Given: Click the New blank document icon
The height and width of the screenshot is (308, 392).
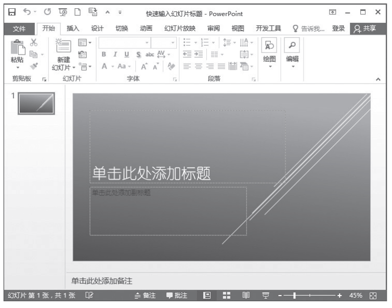Looking at the screenshot, I should tap(78, 12).
